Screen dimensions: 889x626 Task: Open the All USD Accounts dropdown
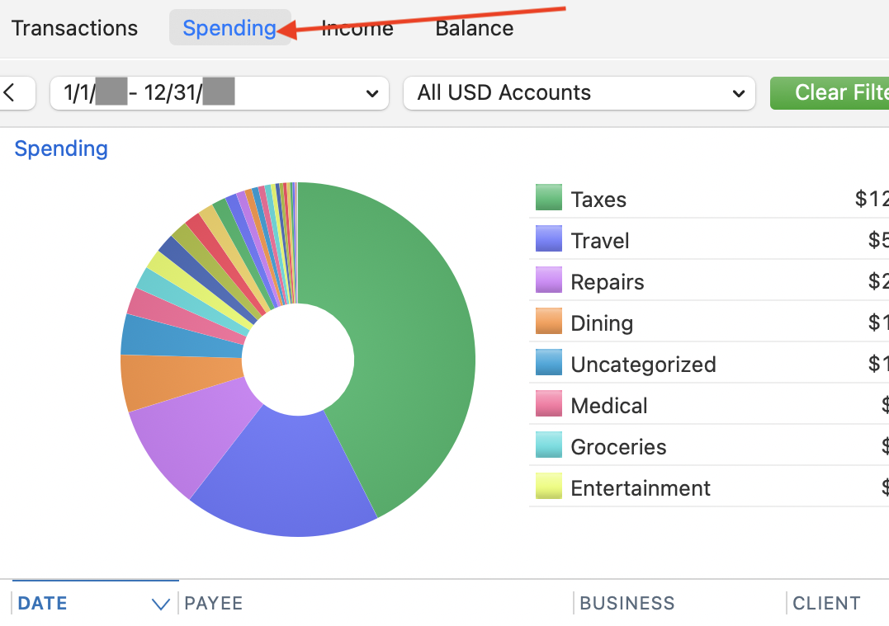578,92
